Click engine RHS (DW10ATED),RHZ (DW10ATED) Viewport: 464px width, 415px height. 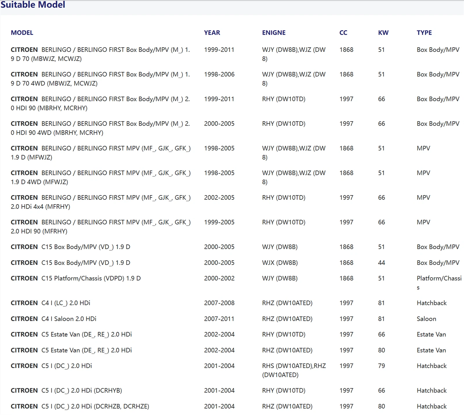(x=294, y=370)
